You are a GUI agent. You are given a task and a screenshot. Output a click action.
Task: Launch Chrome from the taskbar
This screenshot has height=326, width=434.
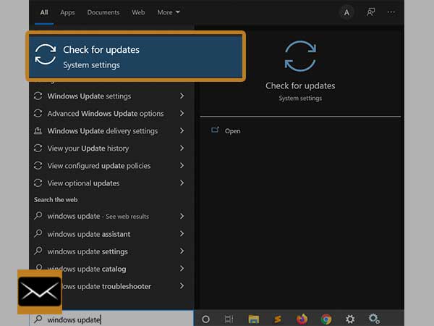326,319
